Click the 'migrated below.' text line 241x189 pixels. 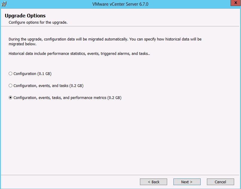[22, 44]
